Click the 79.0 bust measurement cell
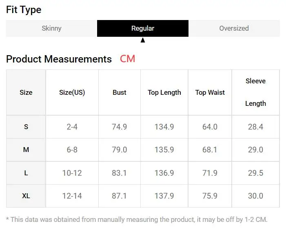The width and height of the screenshot is (286, 228). point(120,150)
